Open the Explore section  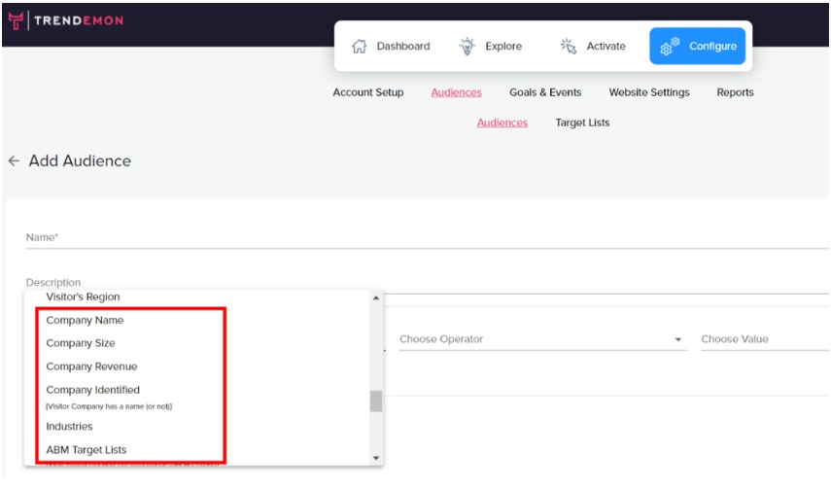490,46
